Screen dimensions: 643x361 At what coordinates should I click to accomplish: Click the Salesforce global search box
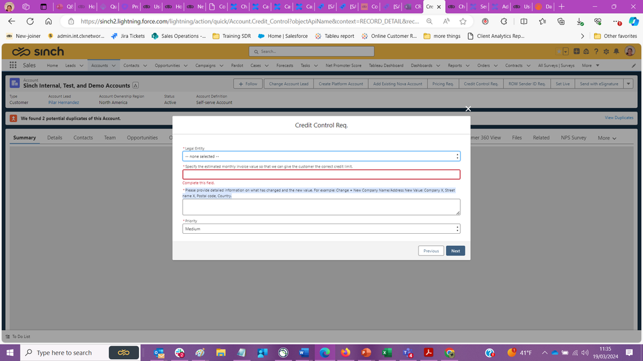tap(312, 51)
